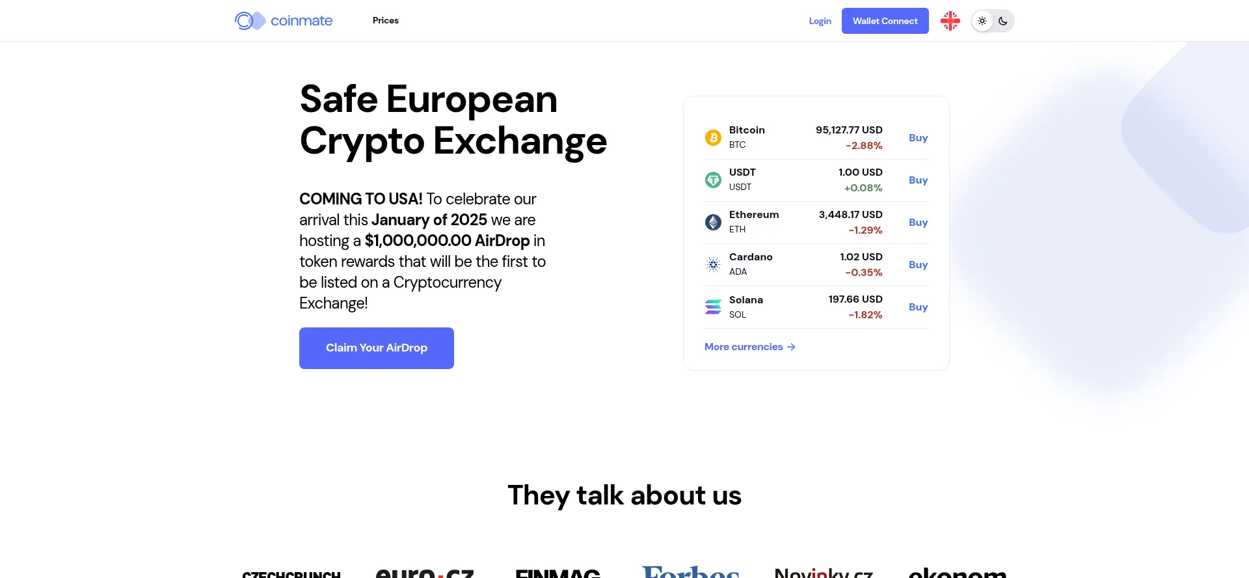Buy Ethereum from the price list
This screenshot has width=1249, height=578.
[x=918, y=222]
